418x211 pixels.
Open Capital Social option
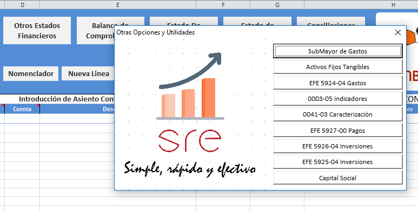(338, 178)
